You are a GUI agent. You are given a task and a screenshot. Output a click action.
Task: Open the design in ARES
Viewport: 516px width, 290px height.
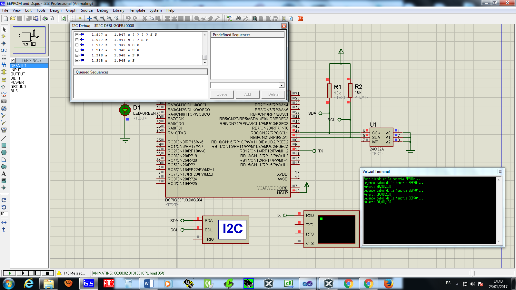(300, 18)
